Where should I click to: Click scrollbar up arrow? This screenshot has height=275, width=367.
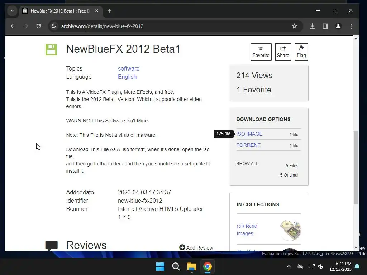pyautogui.click(x=356, y=38)
